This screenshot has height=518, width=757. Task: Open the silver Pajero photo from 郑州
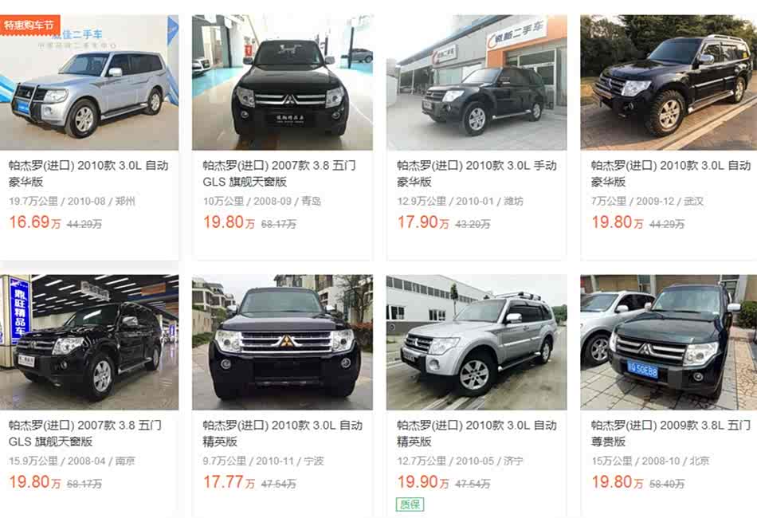click(89, 83)
